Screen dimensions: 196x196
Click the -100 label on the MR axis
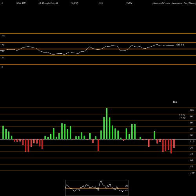tap(192, 173)
